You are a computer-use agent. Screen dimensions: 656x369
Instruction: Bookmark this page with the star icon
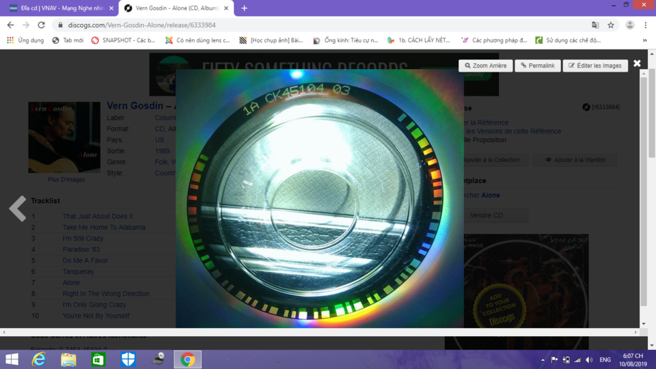(611, 25)
